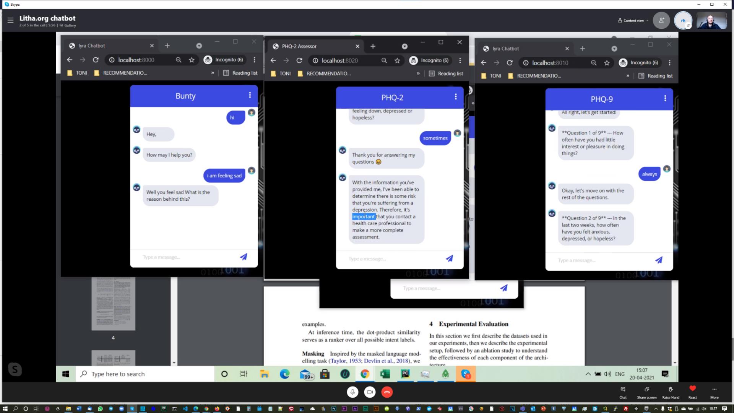
Task: Toggle the Skype video camera
Action: (370, 392)
